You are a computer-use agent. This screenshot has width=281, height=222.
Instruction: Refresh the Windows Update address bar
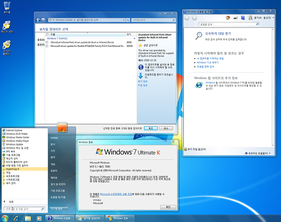coord(128,20)
